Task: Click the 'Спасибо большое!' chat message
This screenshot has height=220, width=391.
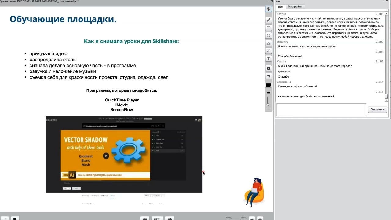Action: [290, 56]
